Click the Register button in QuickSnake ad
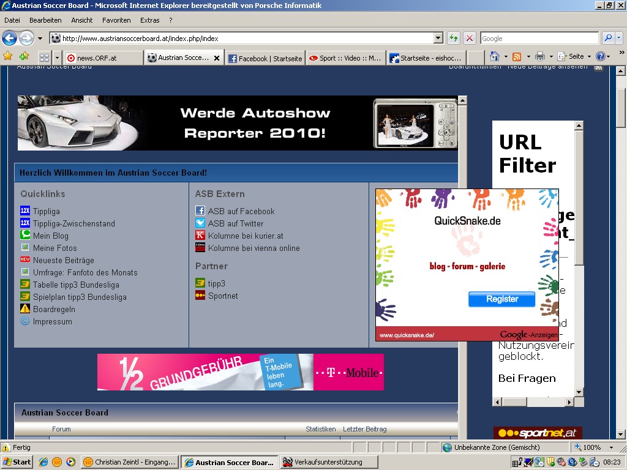Viewport: 627px width, 470px height. 501,299
